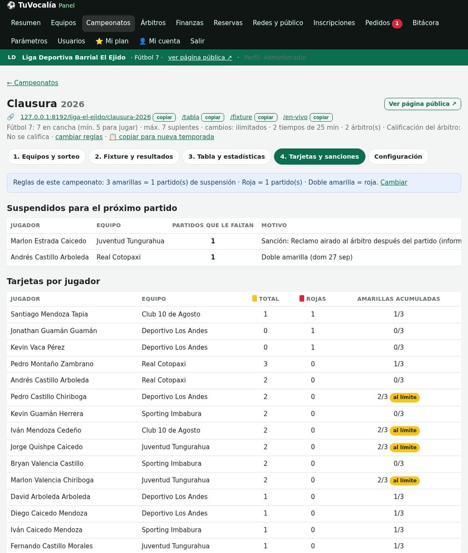The image size is (468, 553).
Task: Click the link chain icon beside the URL
Action: [x=11, y=117]
